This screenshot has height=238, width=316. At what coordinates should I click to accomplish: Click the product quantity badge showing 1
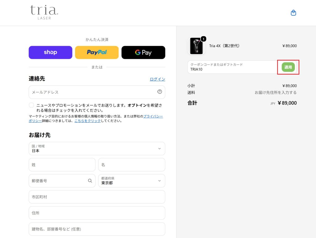pyautogui.click(x=204, y=39)
